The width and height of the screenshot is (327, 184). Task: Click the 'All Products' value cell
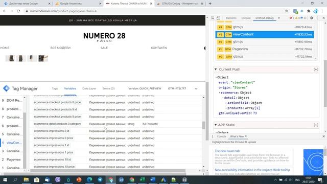tap(150, 124)
